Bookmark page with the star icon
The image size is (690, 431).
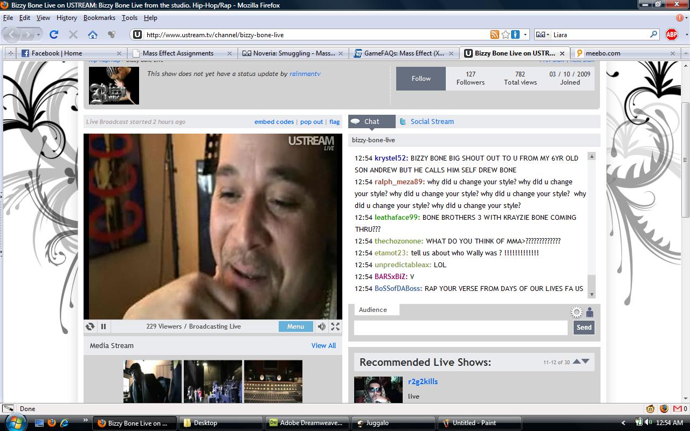click(x=506, y=34)
